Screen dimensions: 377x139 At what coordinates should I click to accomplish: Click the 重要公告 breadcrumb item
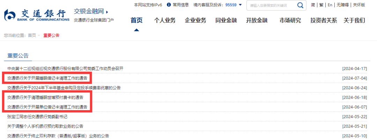coord(51,35)
